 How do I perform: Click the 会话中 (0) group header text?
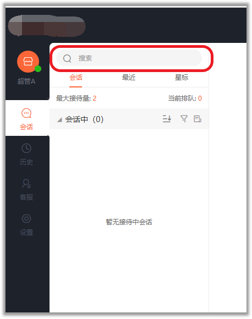pos(84,119)
